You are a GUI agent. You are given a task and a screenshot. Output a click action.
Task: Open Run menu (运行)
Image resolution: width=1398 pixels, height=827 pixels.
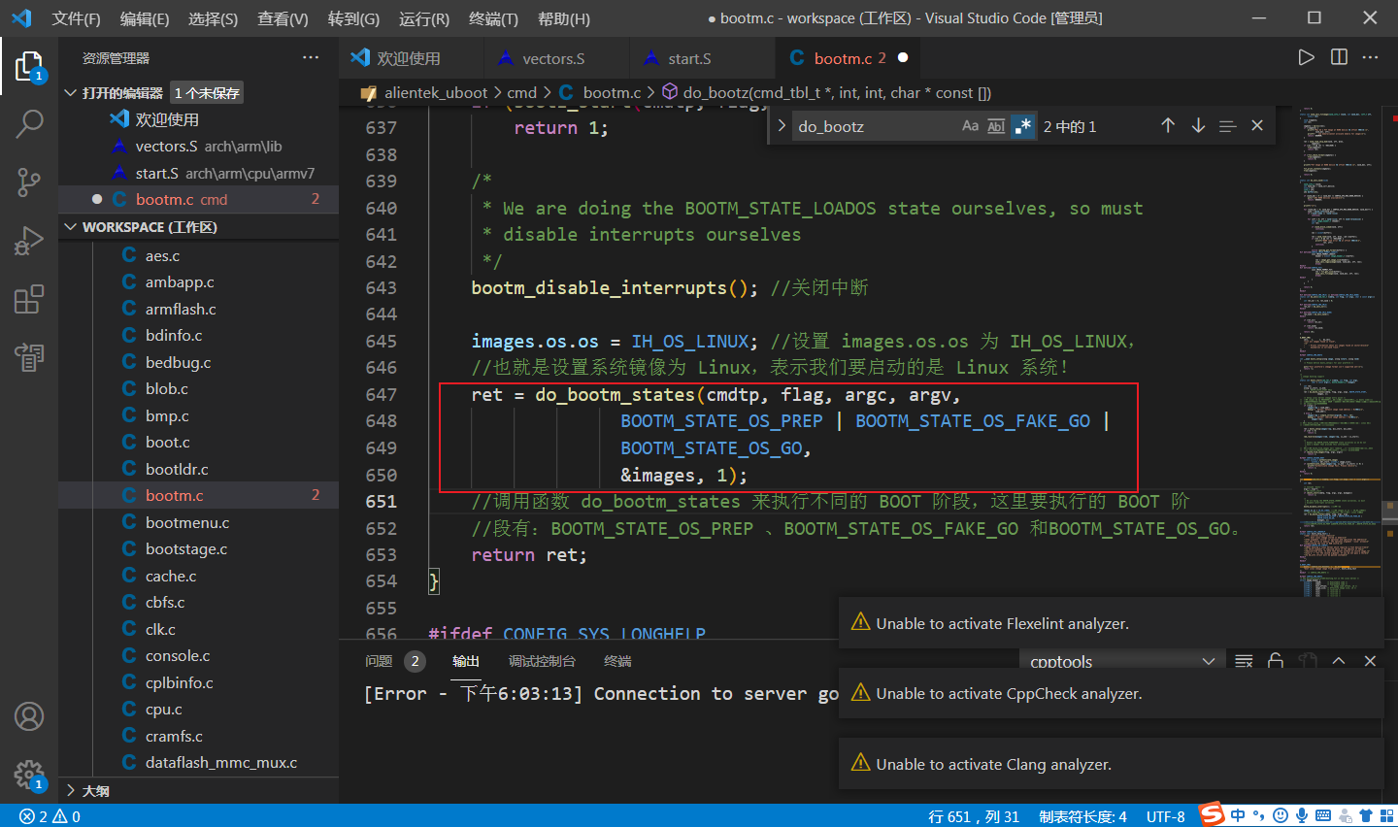[x=423, y=18]
